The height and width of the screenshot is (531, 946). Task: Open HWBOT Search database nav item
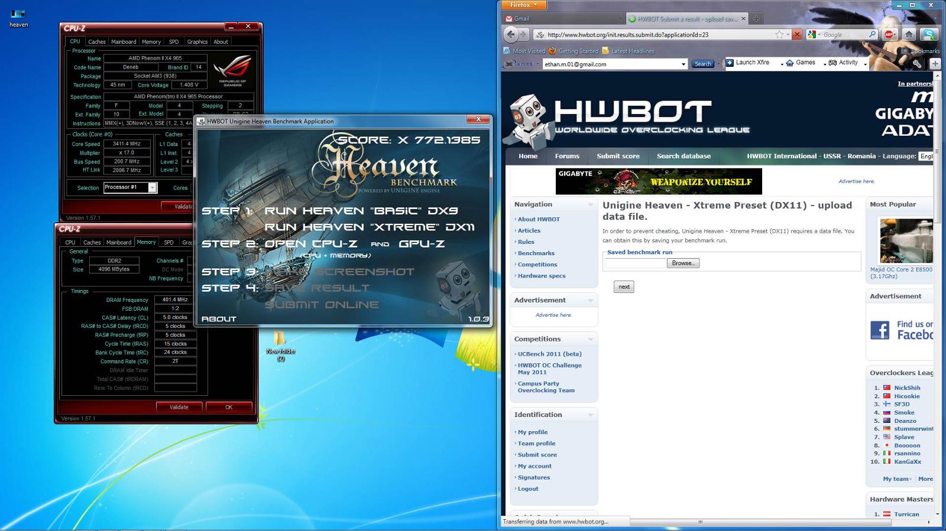point(683,156)
